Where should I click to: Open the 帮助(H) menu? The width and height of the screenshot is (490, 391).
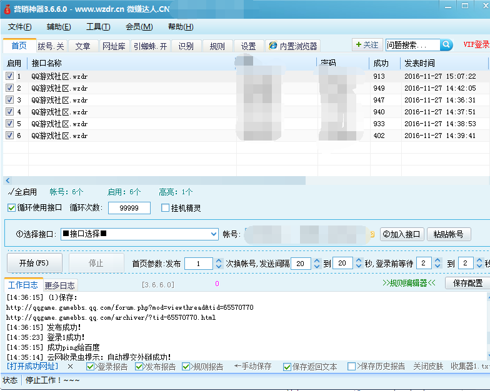tap(181, 27)
